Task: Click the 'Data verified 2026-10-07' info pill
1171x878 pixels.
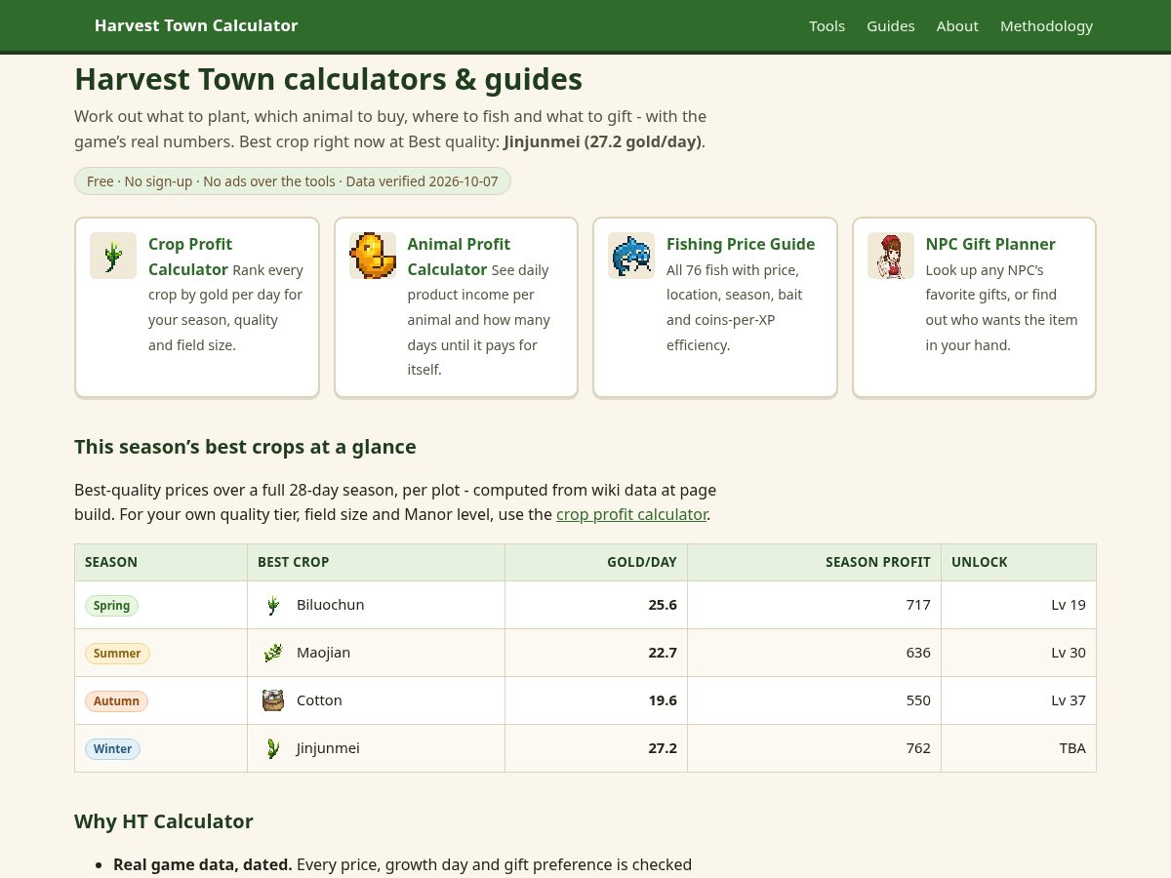Action: [293, 181]
